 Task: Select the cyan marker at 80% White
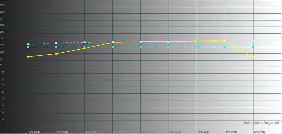[225, 47]
